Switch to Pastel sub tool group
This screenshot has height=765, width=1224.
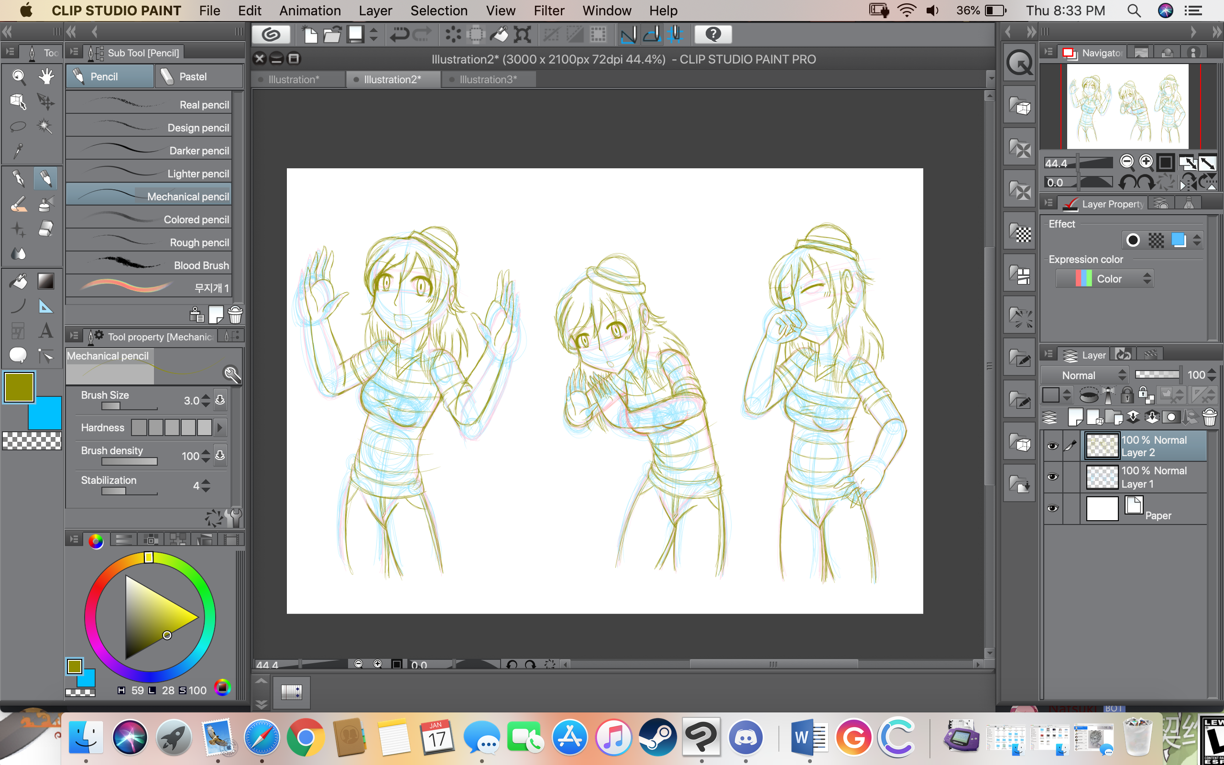[198, 76]
